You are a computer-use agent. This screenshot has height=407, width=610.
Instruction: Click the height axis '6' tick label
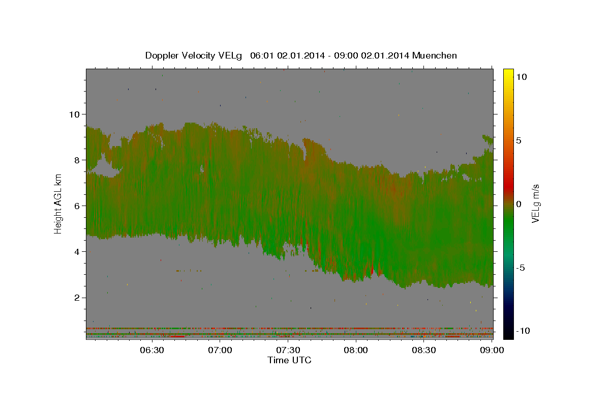77,206
